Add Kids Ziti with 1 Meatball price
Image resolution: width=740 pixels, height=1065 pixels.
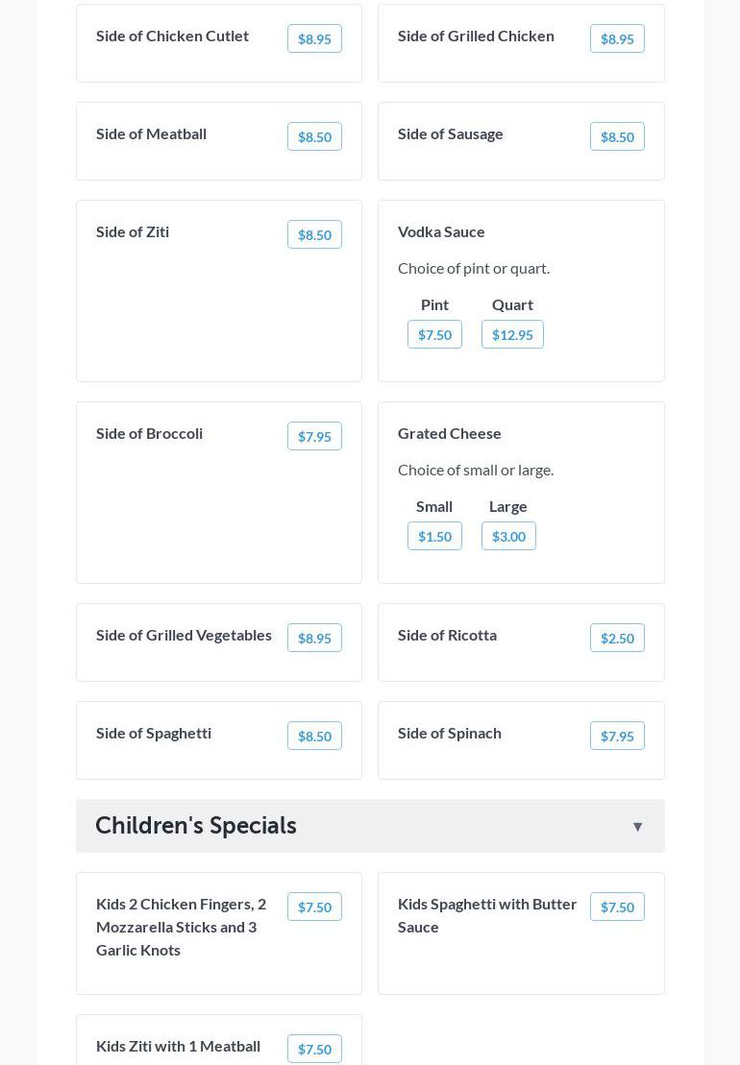(x=314, y=1050)
